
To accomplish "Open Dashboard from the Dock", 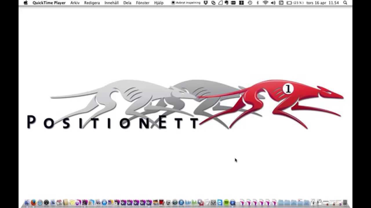I will point(46,203).
